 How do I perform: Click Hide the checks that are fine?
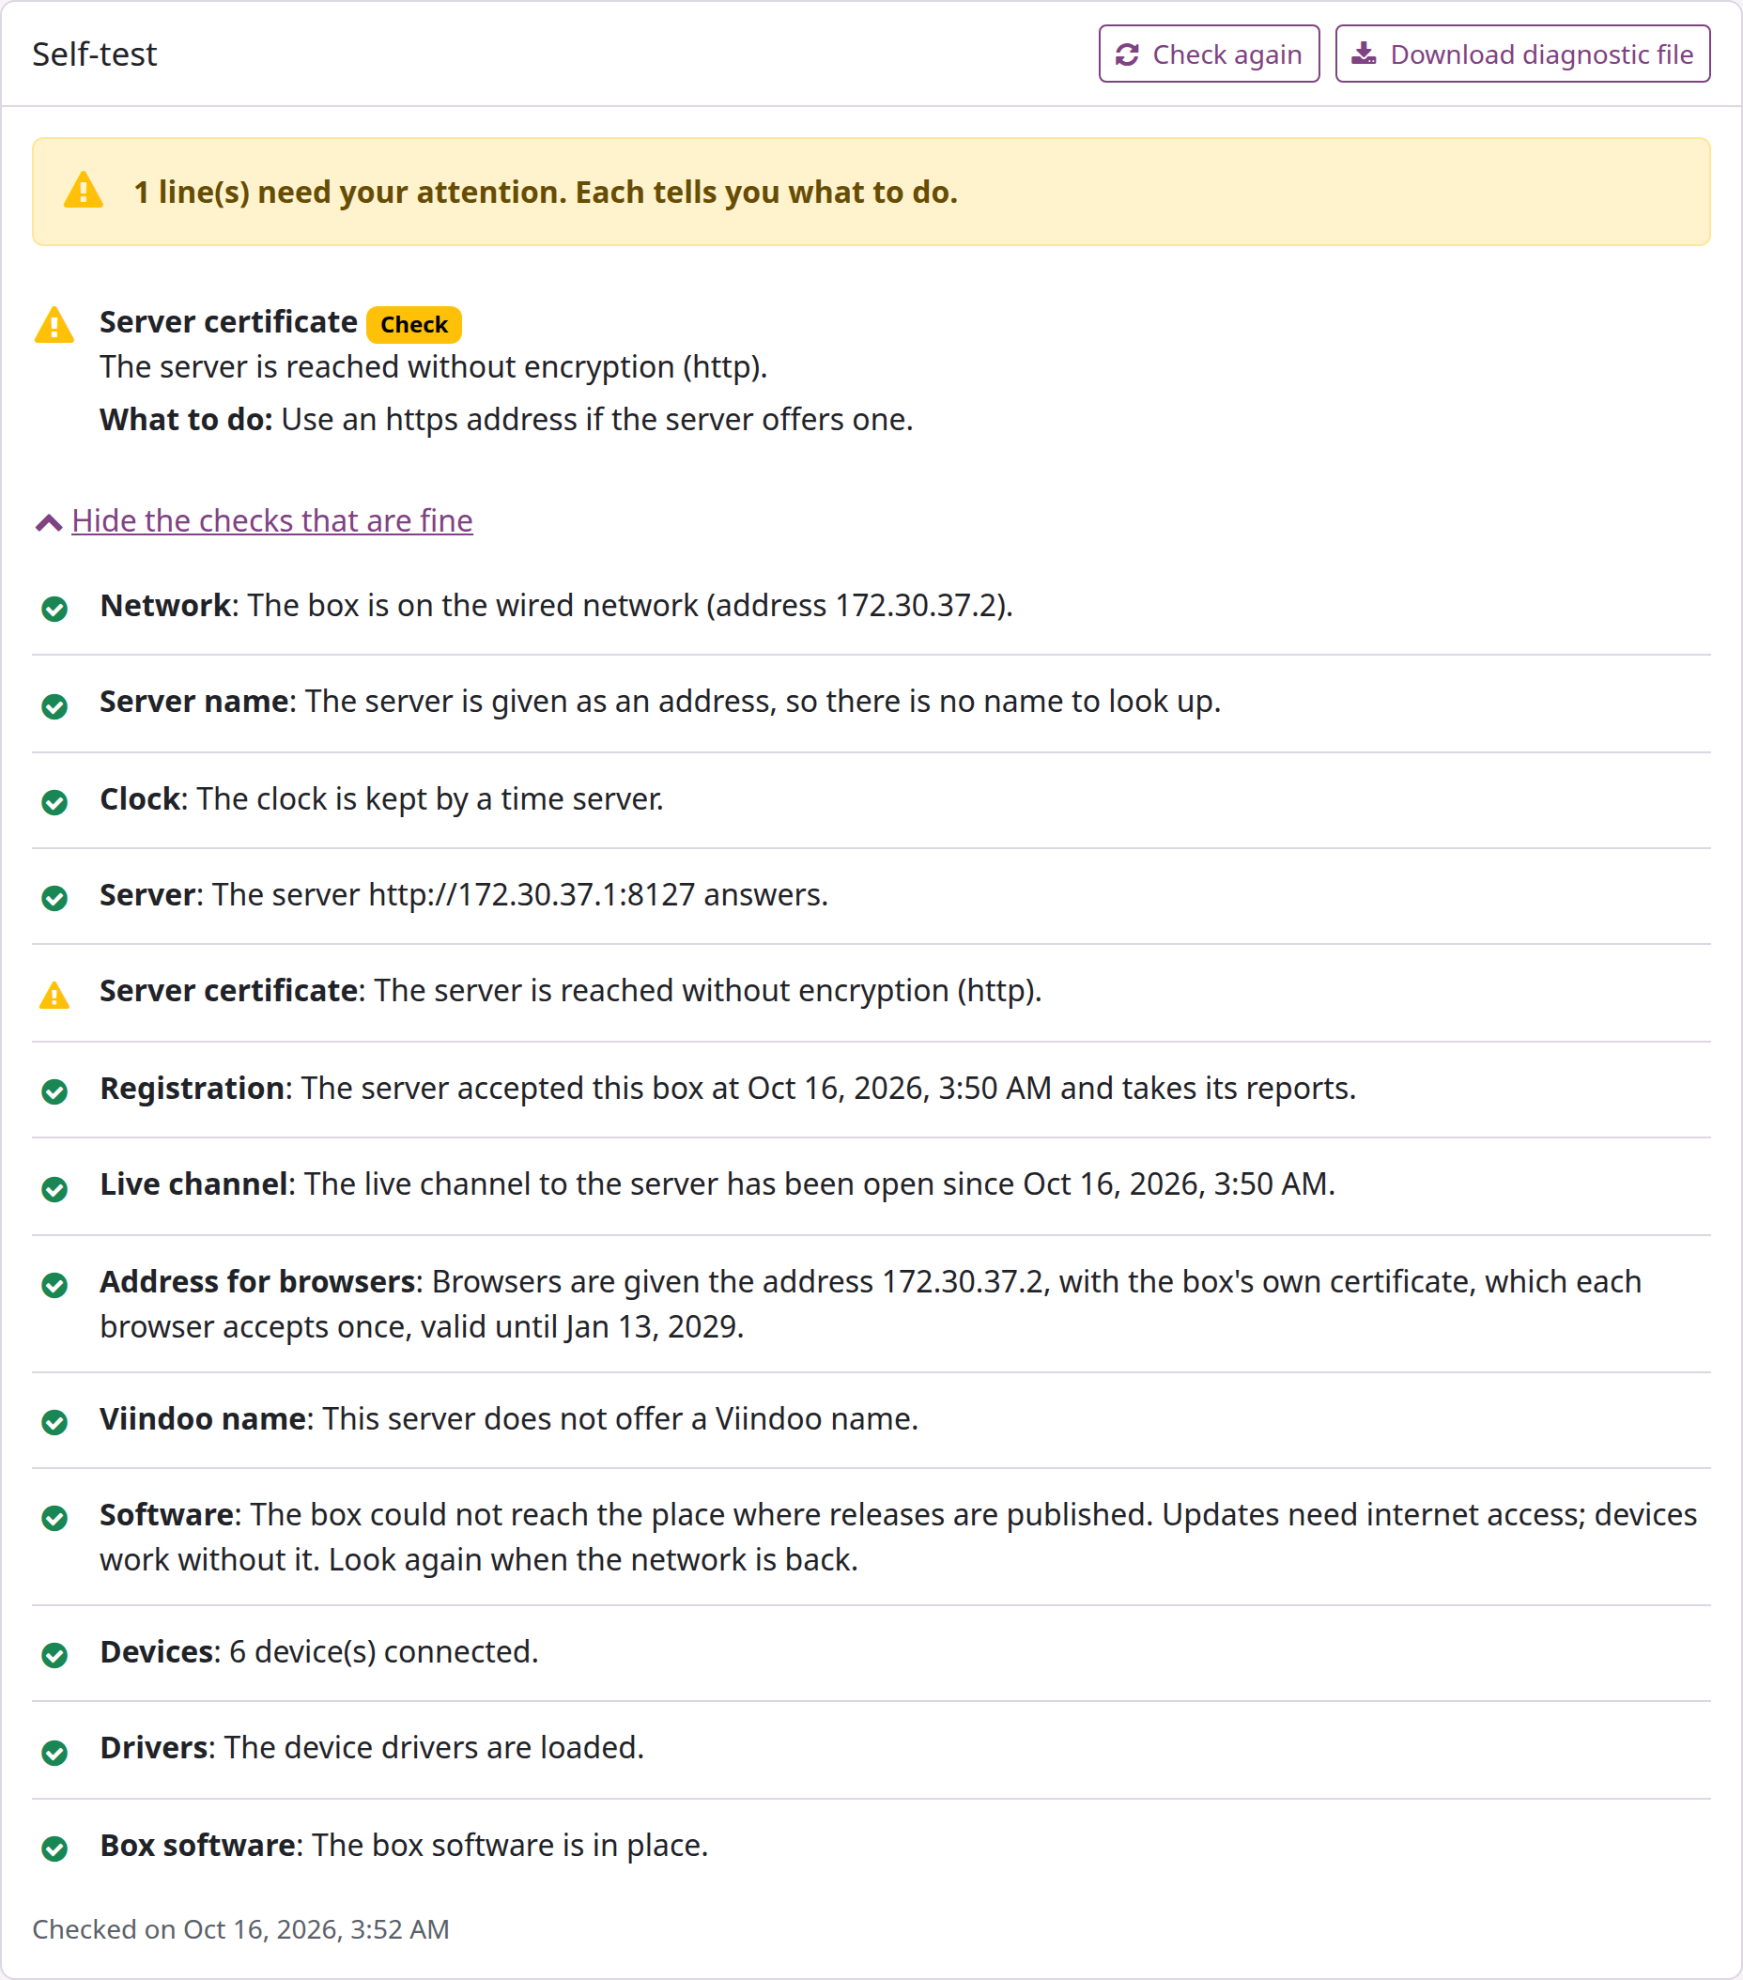click(272, 521)
